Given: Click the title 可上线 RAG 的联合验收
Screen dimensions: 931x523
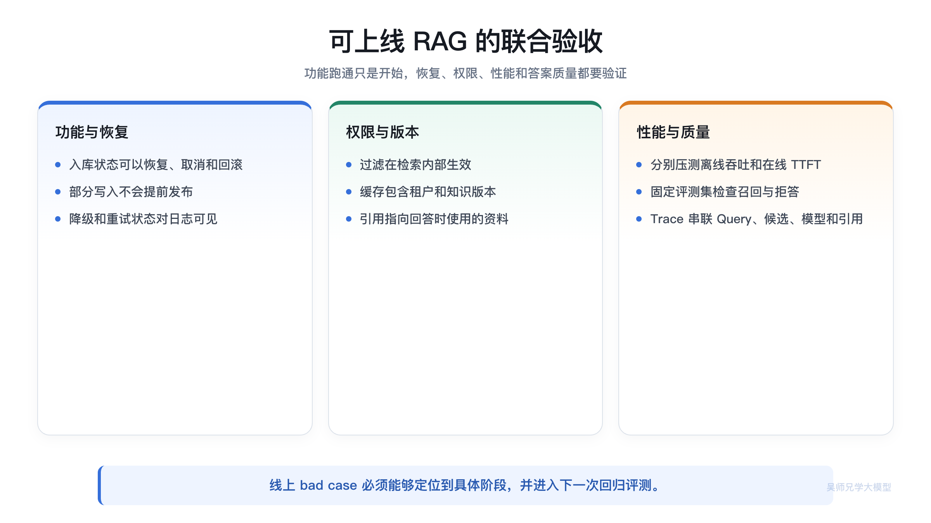Looking at the screenshot, I should click(x=465, y=41).
